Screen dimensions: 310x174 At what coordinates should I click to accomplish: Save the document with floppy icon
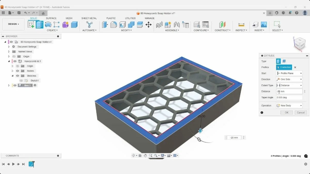(x=19, y=13)
